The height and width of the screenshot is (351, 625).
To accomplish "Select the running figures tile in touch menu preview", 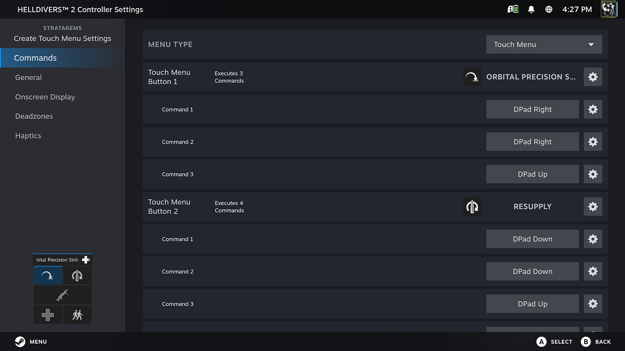I will 77,315.
